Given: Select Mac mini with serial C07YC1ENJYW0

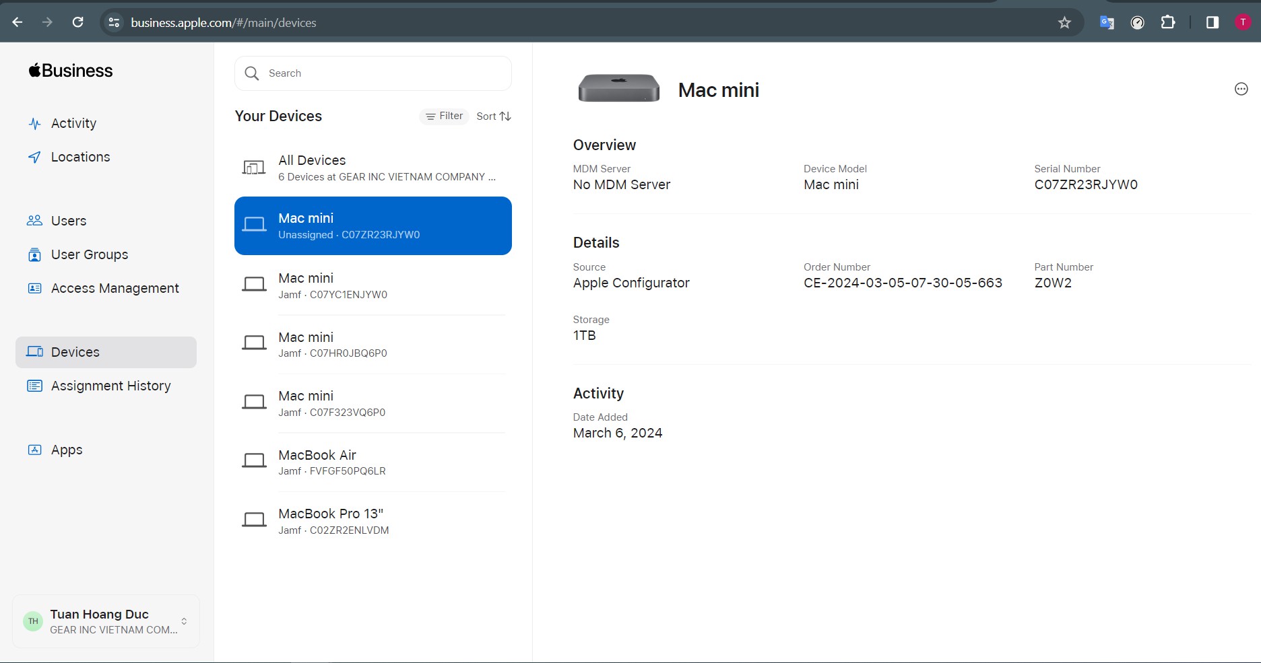Looking at the screenshot, I should pyautogui.click(x=373, y=285).
